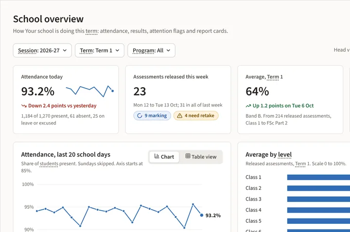The height and width of the screenshot is (232, 350).
Task: Switch to the Chart view tab
Action: [164, 157]
